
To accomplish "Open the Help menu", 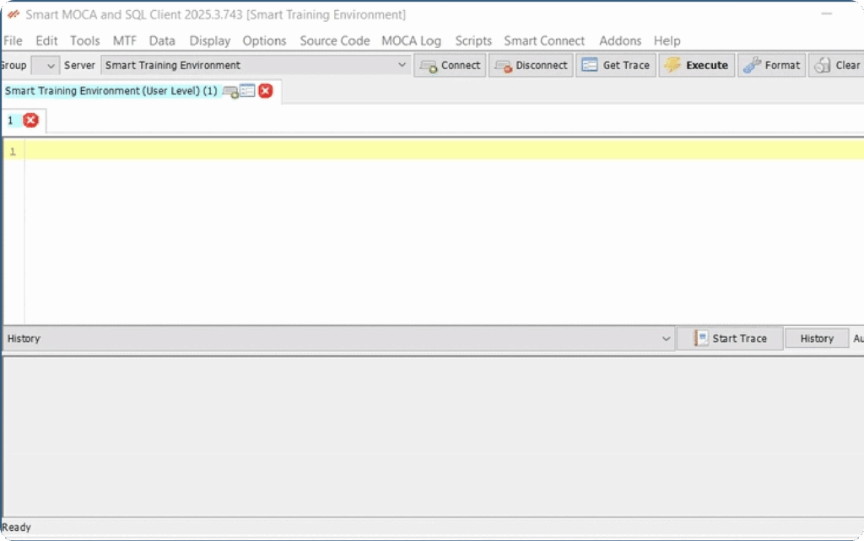I will click(667, 40).
